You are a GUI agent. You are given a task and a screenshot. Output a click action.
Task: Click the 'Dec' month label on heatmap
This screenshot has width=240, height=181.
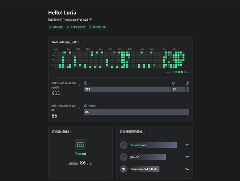click(100, 49)
